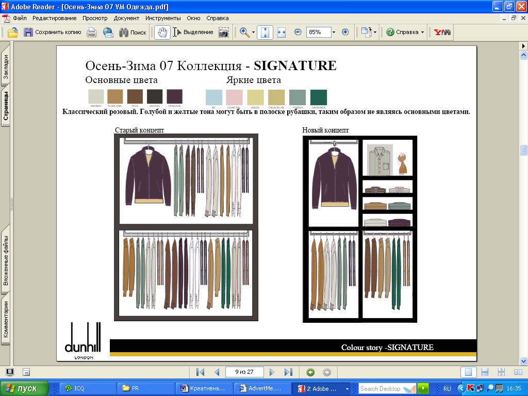Activate the Hand tool

pyautogui.click(x=162, y=32)
